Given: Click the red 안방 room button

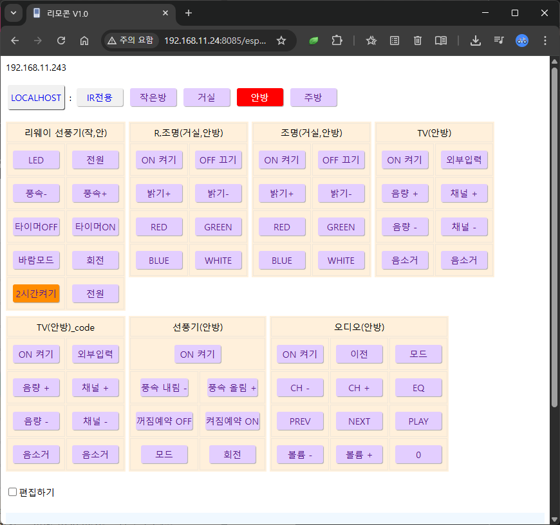Looking at the screenshot, I should click(259, 98).
